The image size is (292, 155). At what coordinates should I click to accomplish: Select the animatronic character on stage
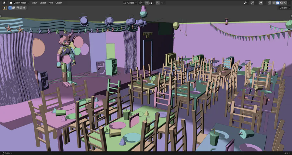coord(67,60)
